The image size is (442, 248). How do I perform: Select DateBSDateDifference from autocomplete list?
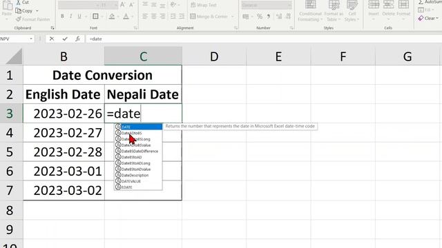click(138, 151)
